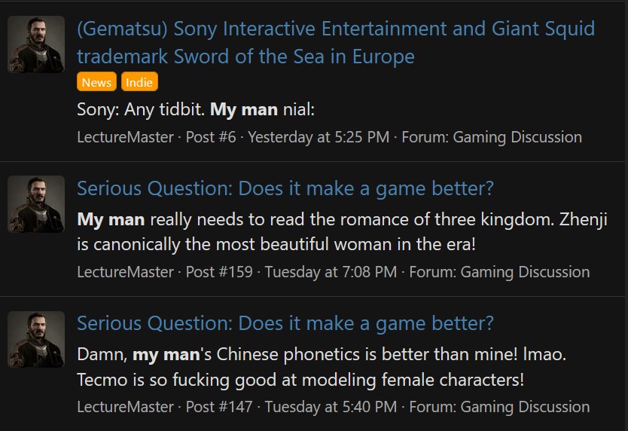The height and width of the screenshot is (431, 628).
Task: Click avatar beside the Sword of the Sea thread
Action: click(36, 44)
